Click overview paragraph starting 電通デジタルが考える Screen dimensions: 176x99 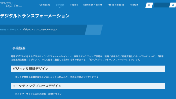coord(87,58)
